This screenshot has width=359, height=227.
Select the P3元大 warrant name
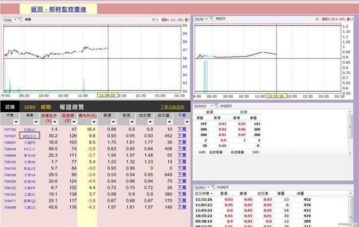(30, 149)
